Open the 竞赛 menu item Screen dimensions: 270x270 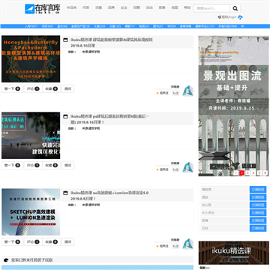coord(162,7)
